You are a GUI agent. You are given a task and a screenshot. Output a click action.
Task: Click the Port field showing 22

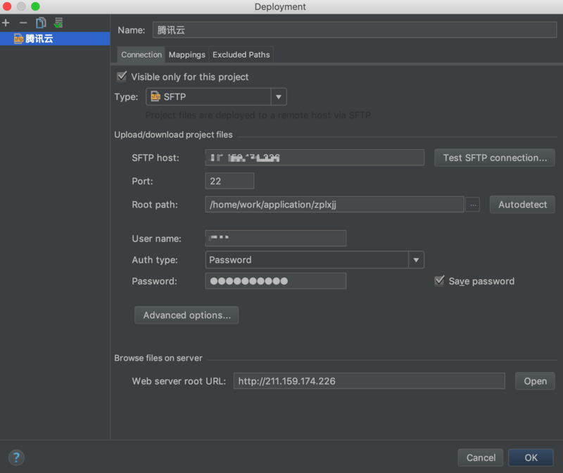tap(229, 181)
